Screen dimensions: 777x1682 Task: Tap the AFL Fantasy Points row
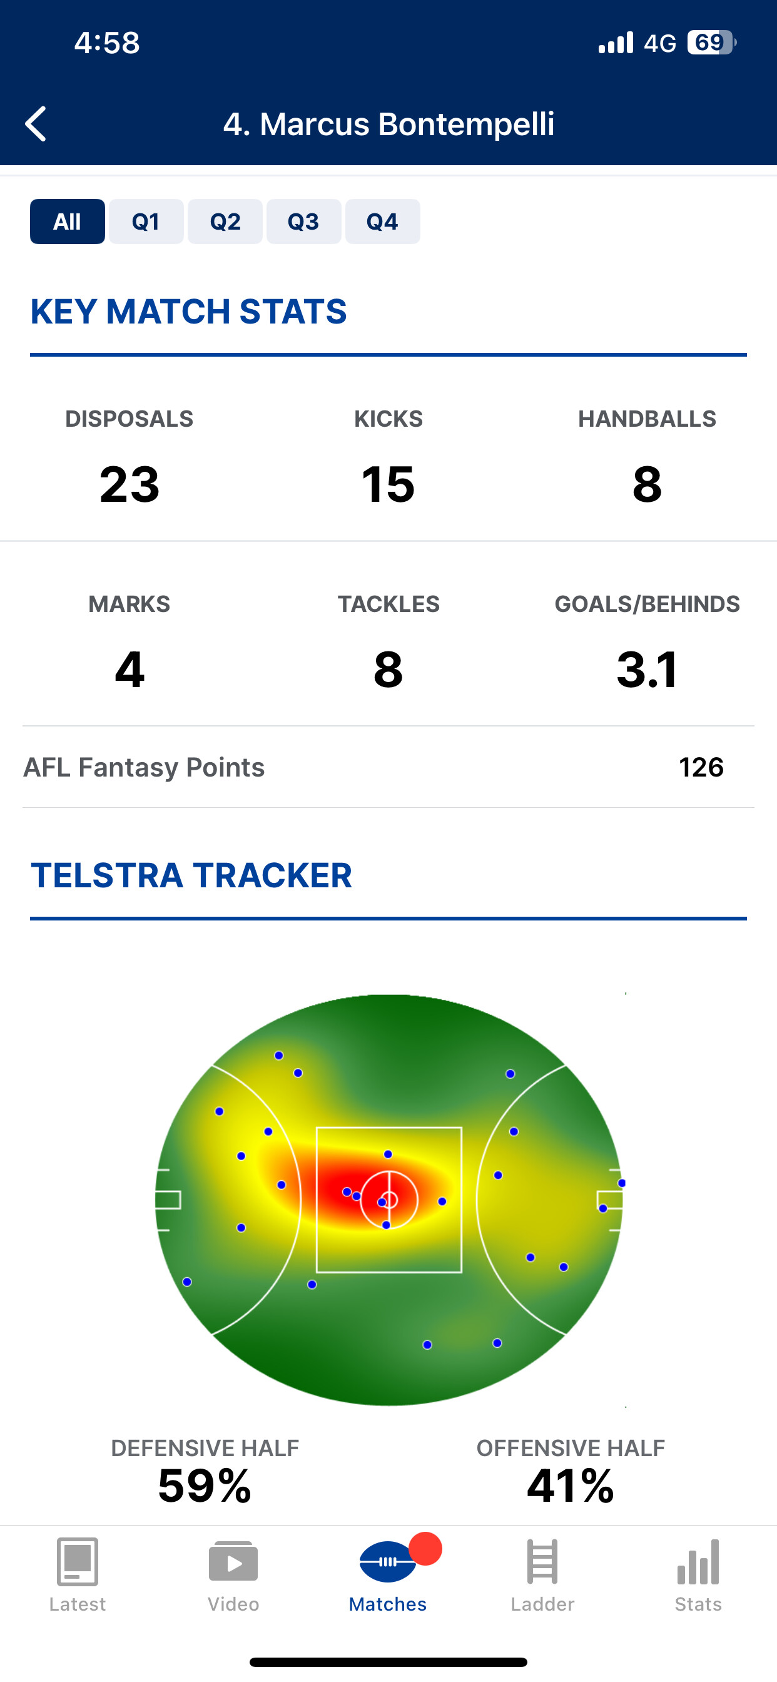(388, 767)
